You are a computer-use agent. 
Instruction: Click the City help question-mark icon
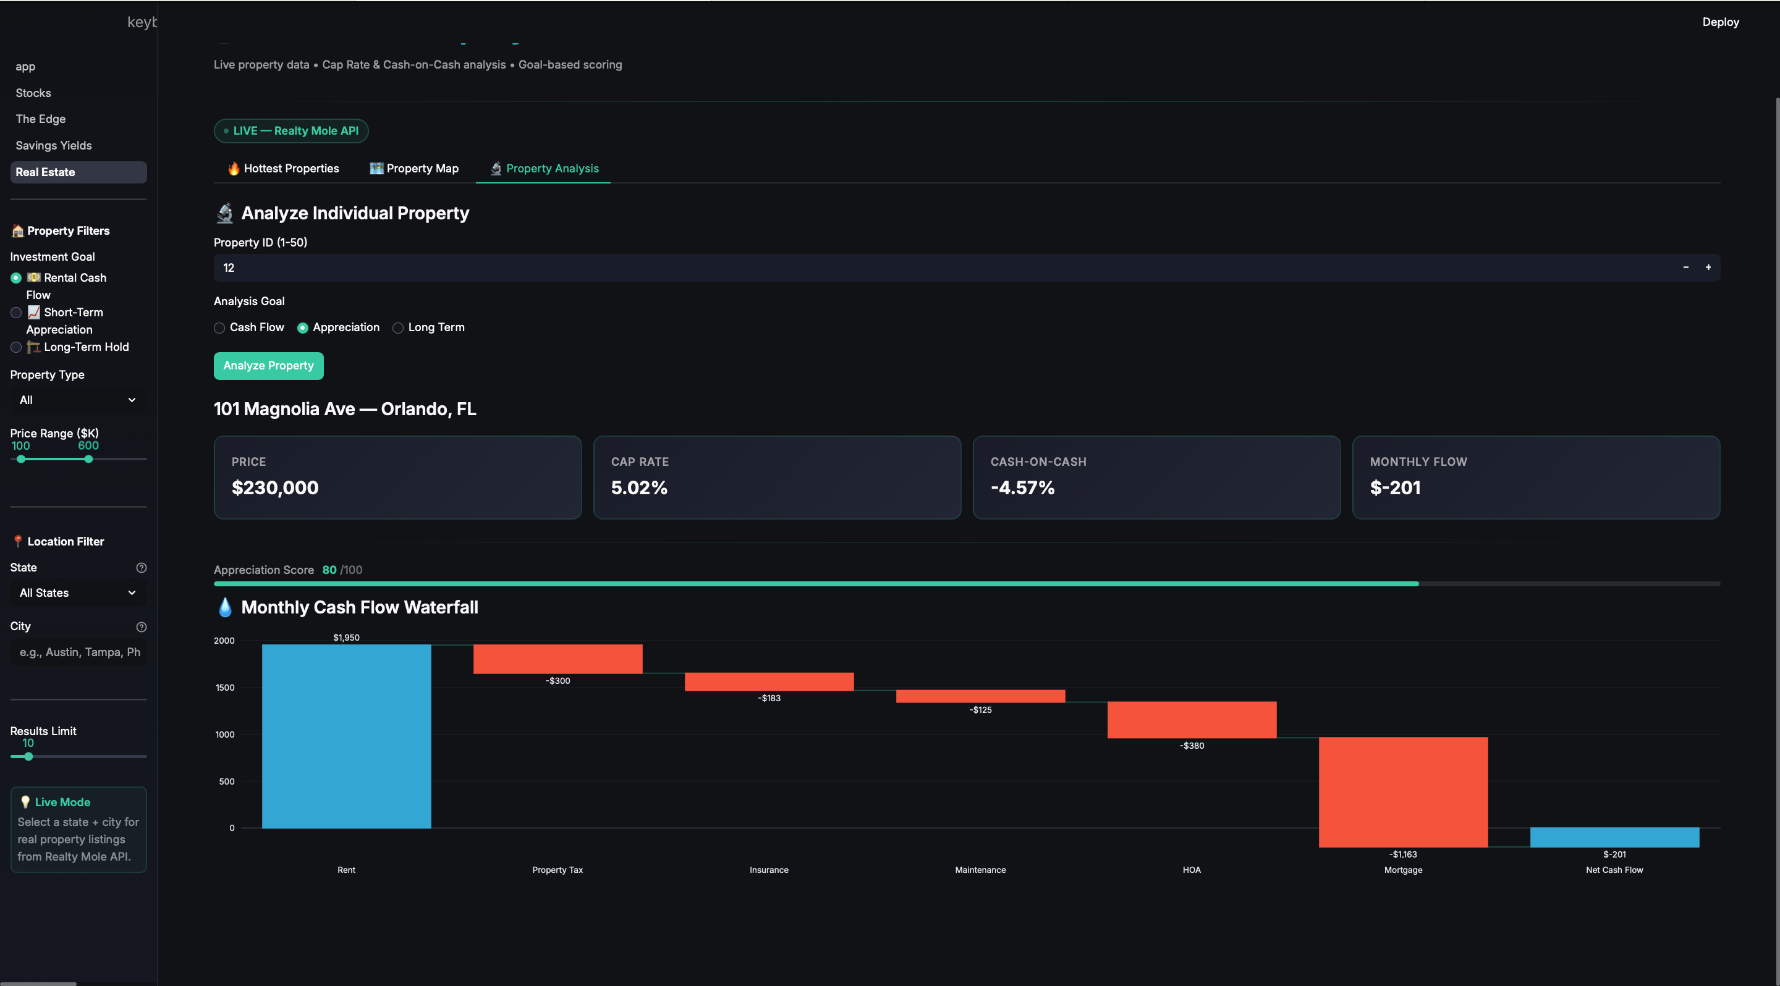point(141,627)
